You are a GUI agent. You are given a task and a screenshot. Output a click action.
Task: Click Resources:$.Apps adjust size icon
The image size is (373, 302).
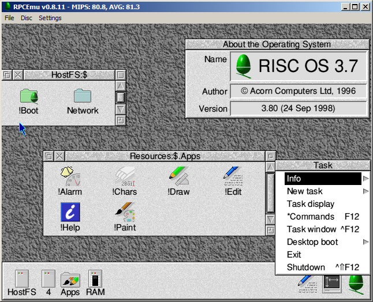point(270,231)
